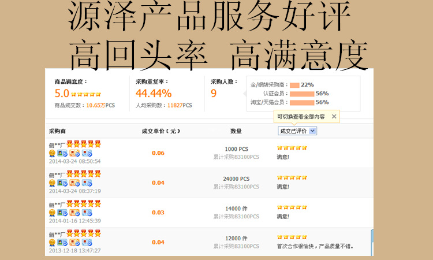The image size is (433, 260).
Task: Click the person ID badge in the 2013-12-18 row
Action: point(62,243)
